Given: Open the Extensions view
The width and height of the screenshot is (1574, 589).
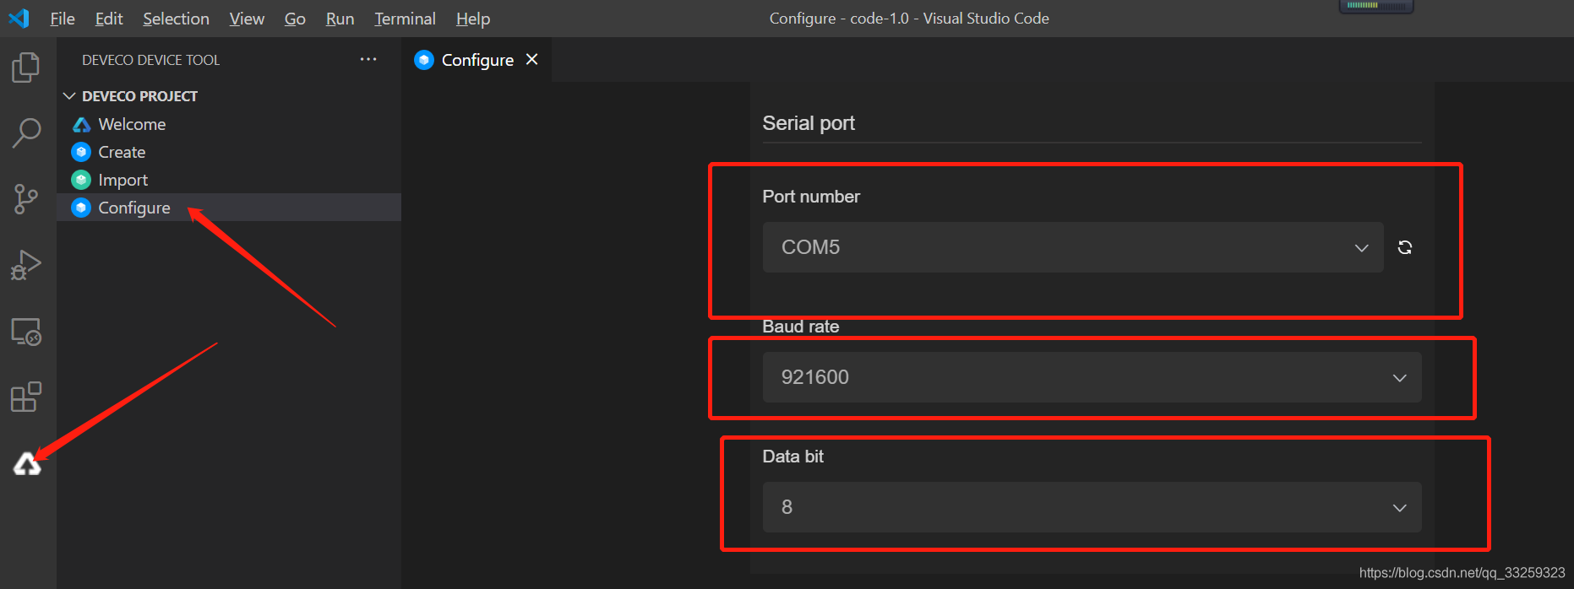Looking at the screenshot, I should click(x=26, y=397).
